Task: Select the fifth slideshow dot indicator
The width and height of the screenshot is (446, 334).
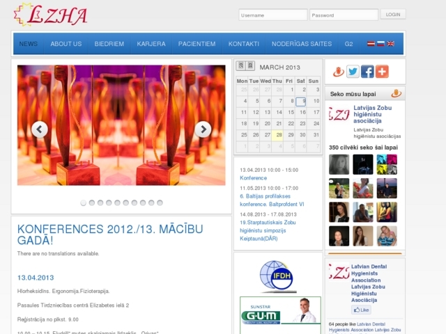Action: point(117,202)
